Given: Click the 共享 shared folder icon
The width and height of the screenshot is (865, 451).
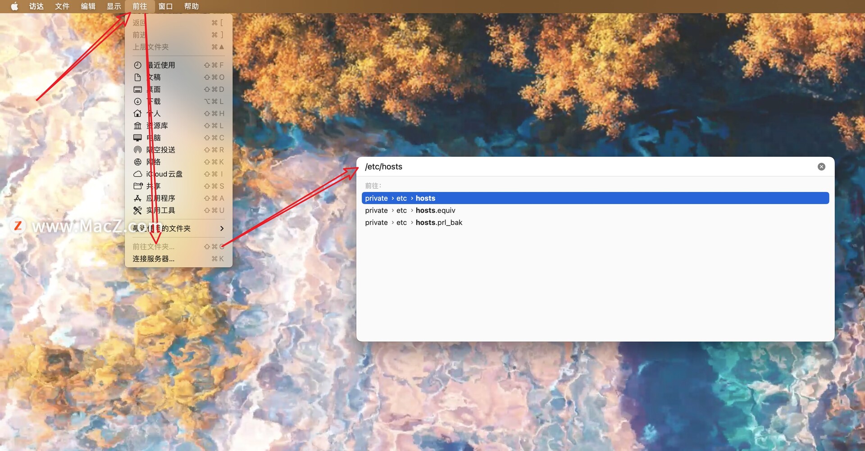Looking at the screenshot, I should (138, 186).
